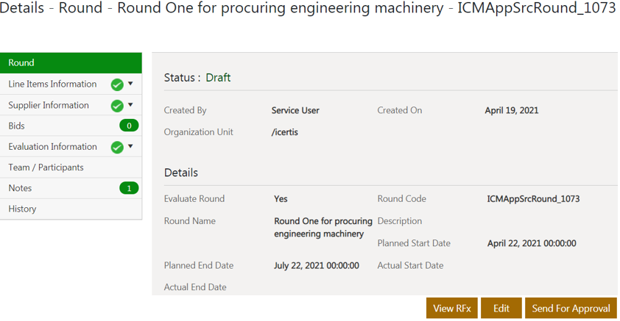
Task: Click green checkmark icon beside Supplier Information
Action: click(117, 106)
